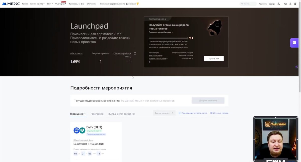The height and width of the screenshot is (162, 301).
Task: Click the MEXC logo in the header
Action: pos(11,4)
